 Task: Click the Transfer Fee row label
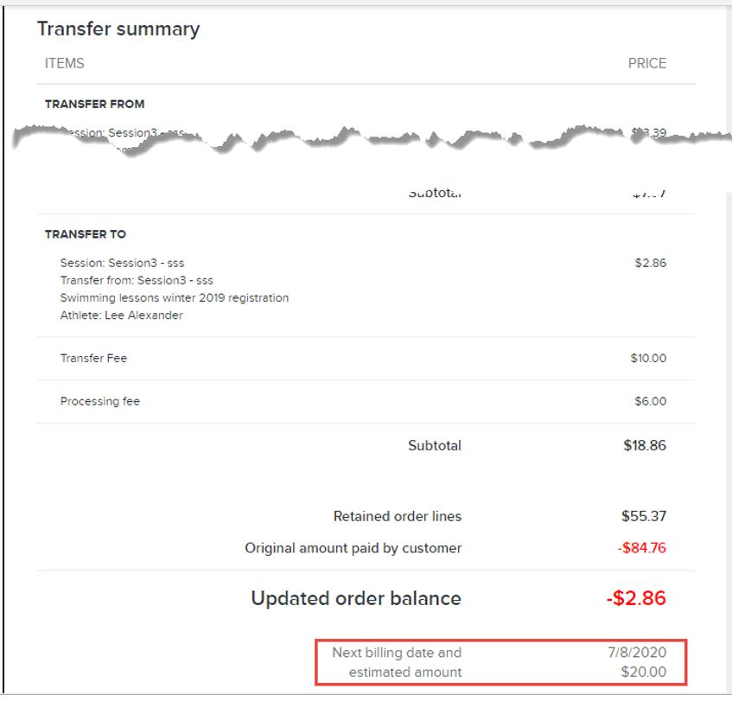pos(93,358)
